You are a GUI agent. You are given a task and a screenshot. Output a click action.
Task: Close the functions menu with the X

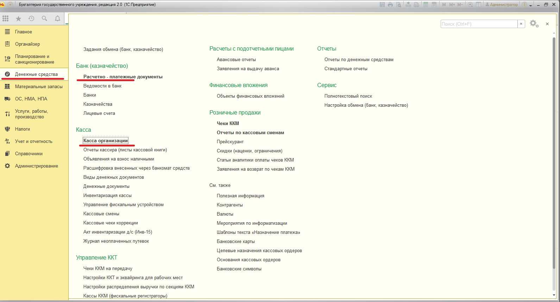[x=547, y=24]
